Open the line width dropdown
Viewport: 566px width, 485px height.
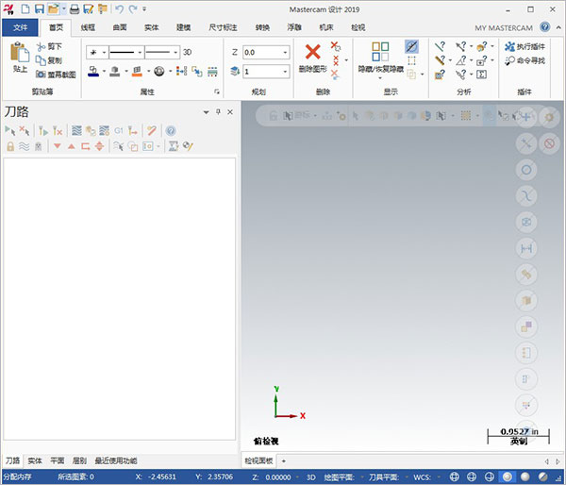pyautogui.click(x=175, y=52)
